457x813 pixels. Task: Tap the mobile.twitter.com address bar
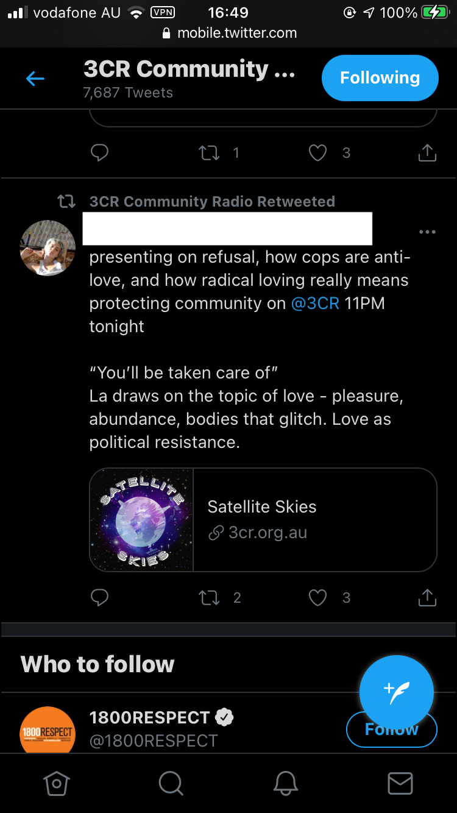click(x=228, y=34)
